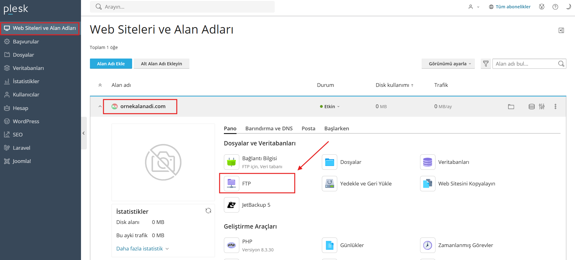Click the Yedekle ve Geri Yükle icon

(329, 184)
